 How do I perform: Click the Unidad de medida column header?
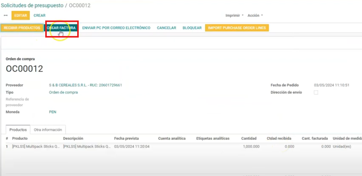click(347, 138)
